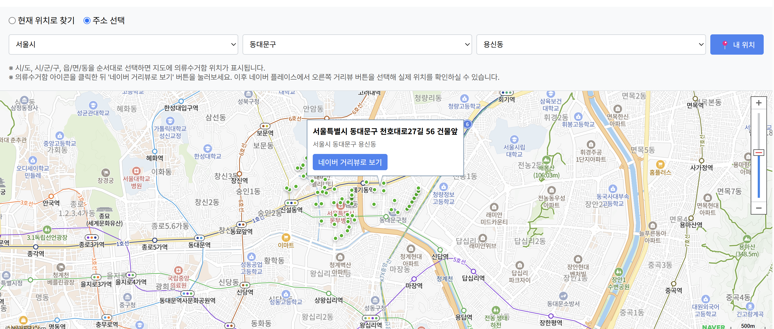Click the 래미안미드카운티 apartment icon
The height and width of the screenshot is (329, 774).
(x=494, y=207)
